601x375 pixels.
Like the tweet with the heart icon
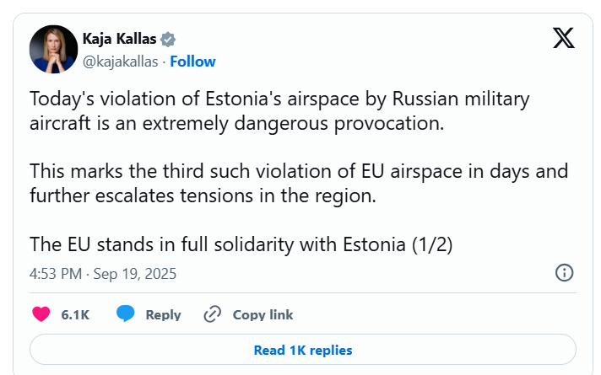tap(41, 314)
